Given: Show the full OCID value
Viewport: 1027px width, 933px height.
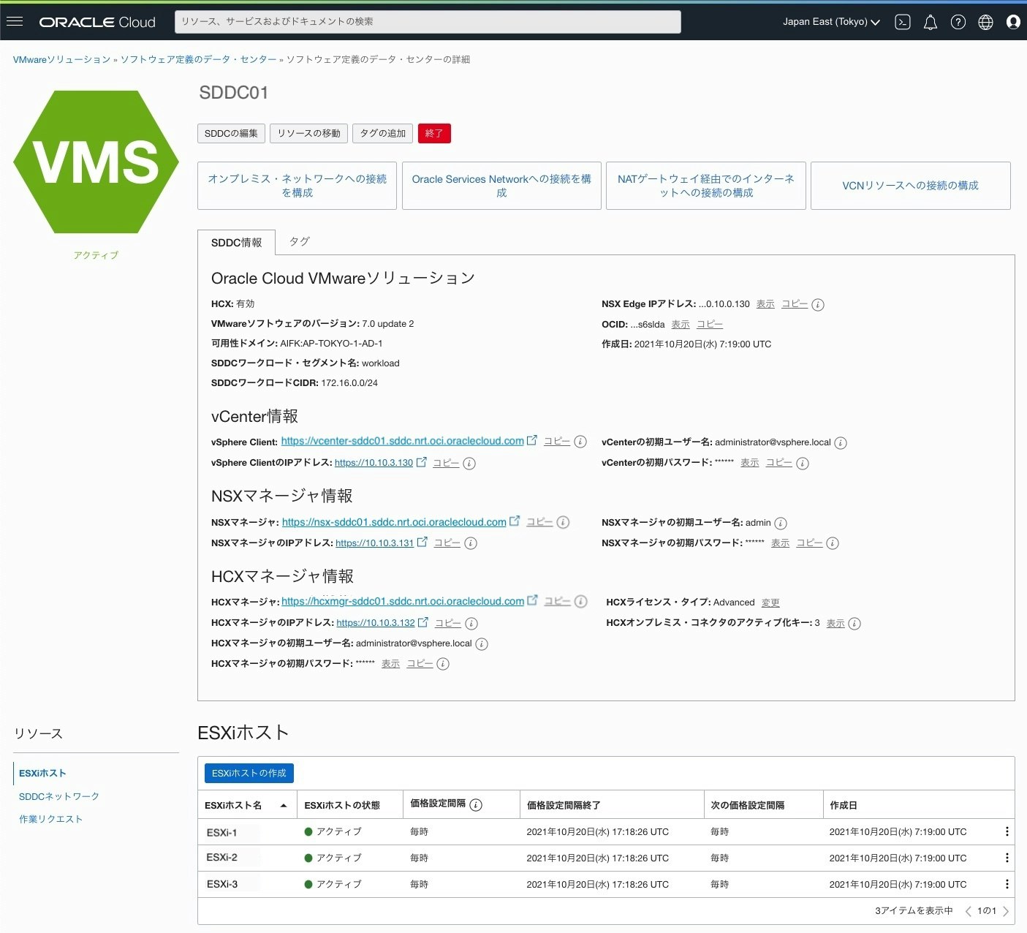Looking at the screenshot, I should coord(681,325).
